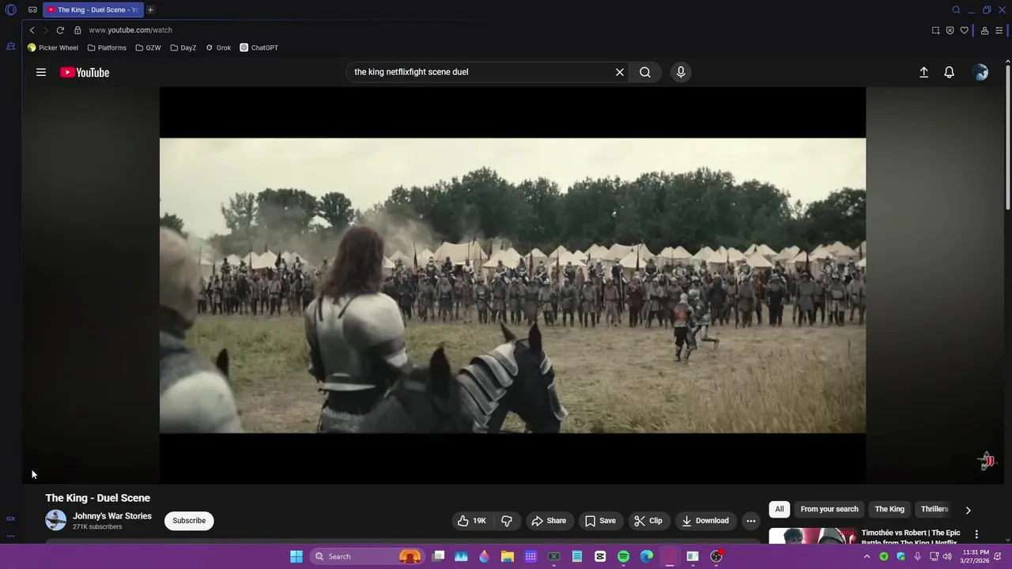Click the address bar URL
Image resolution: width=1012 pixels, height=569 pixels.
tap(130, 30)
